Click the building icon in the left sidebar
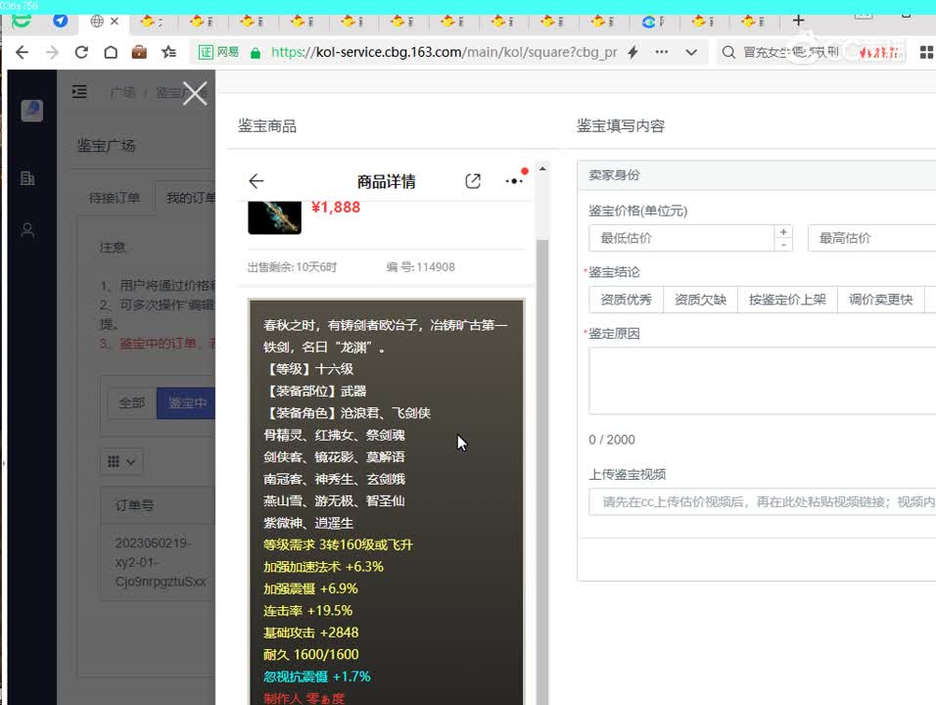This screenshot has height=705, width=936. [30, 177]
